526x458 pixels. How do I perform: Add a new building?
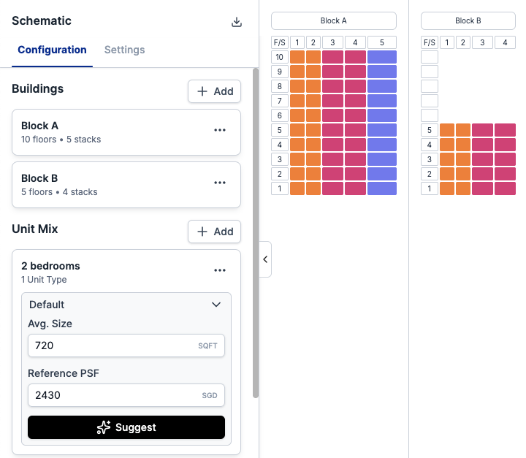point(214,91)
